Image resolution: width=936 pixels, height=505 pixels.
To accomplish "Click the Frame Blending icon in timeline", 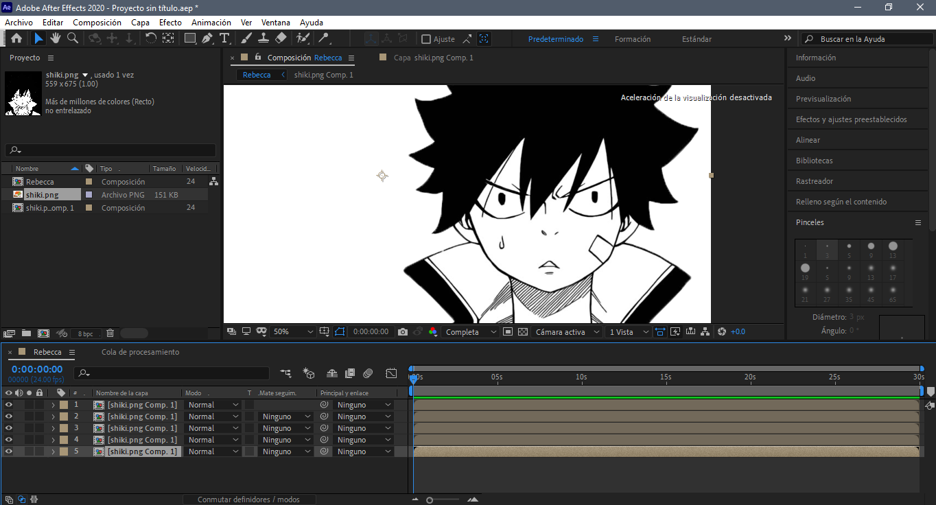I will tap(350, 373).
